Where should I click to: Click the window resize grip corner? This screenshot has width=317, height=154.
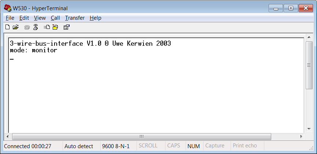coord(311,149)
